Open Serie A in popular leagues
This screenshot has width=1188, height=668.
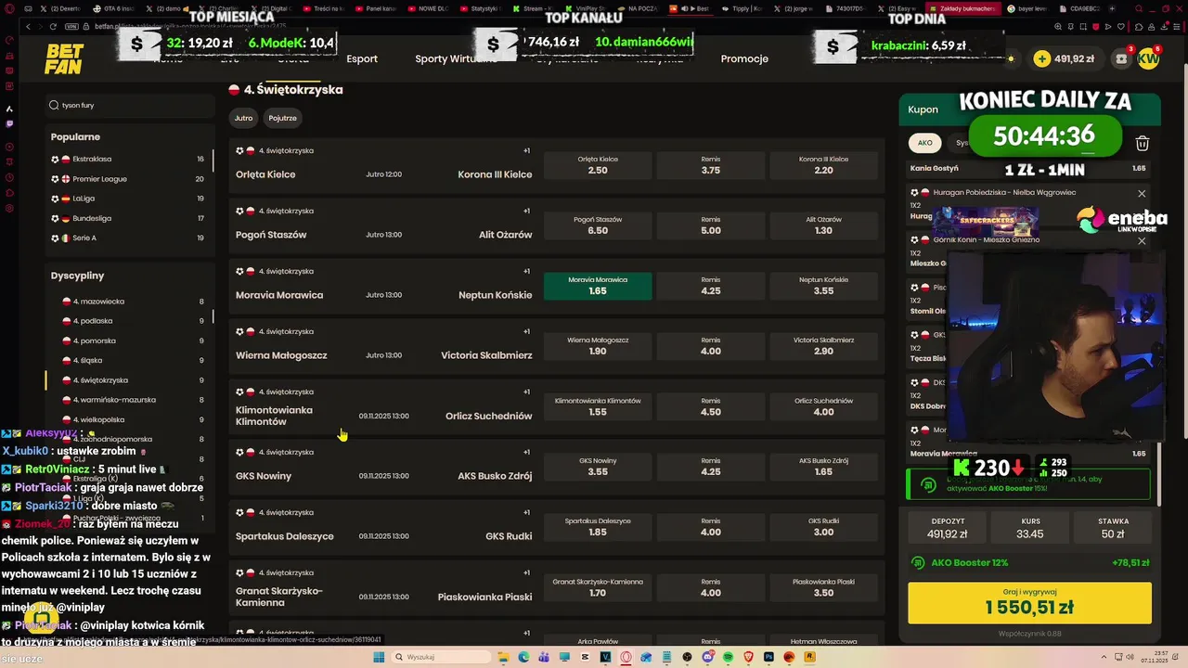tap(129, 238)
